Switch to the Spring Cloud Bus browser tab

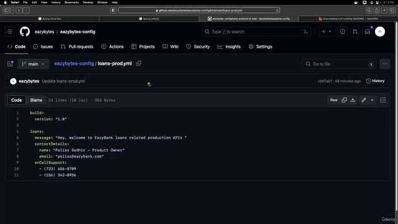coord(50,19)
